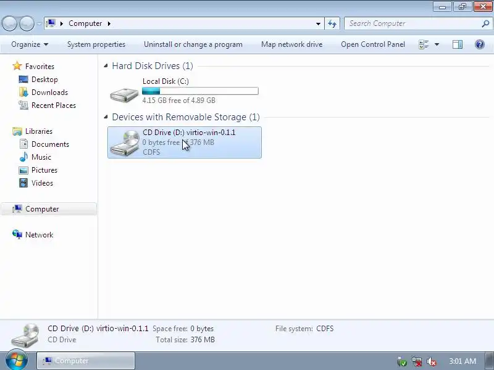
Task: Click the Back navigation arrow button
Action: (9, 23)
